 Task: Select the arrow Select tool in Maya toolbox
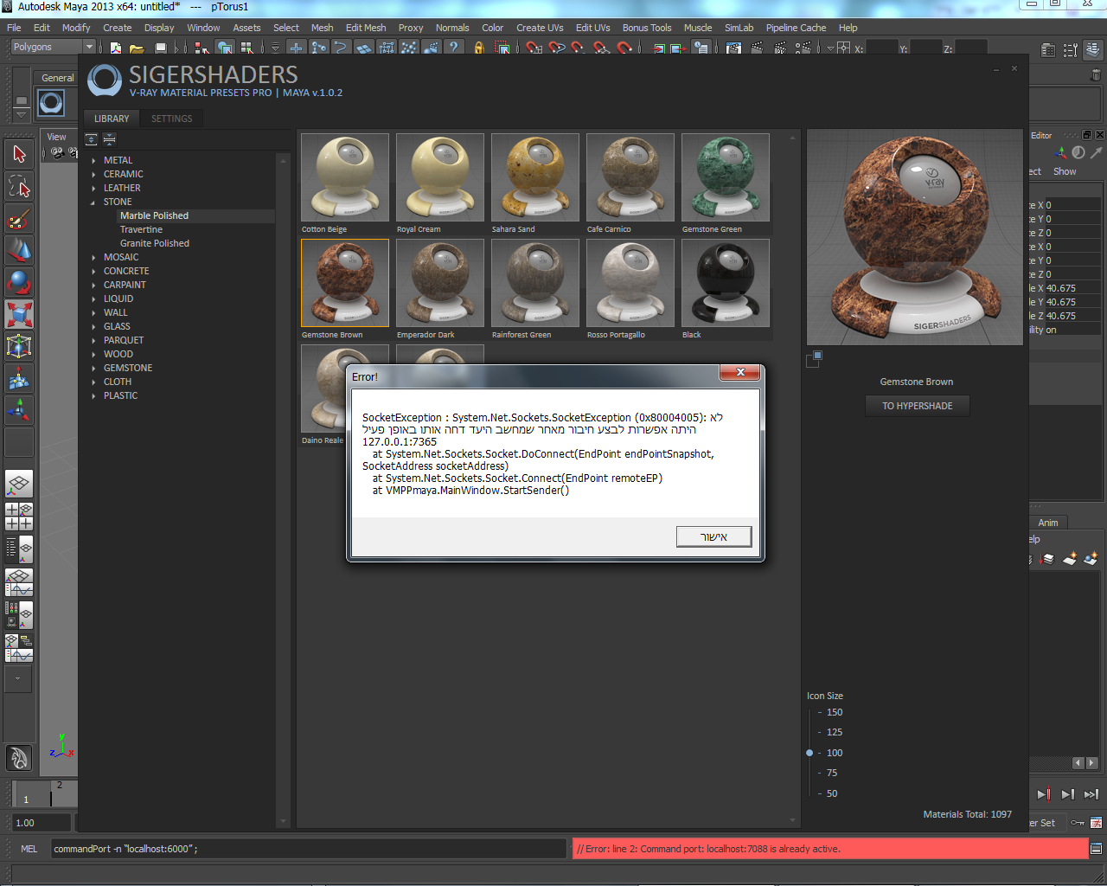[x=19, y=154]
